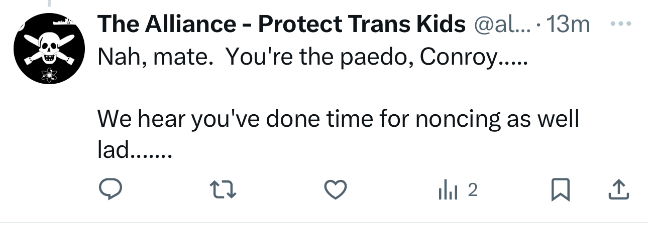Click the reply speech bubble icon
The width and height of the screenshot is (648, 234).
tap(110, 190)
